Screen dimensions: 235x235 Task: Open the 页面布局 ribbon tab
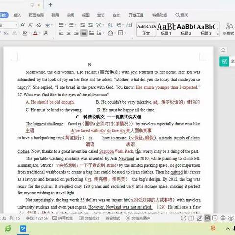click(36, 15)
